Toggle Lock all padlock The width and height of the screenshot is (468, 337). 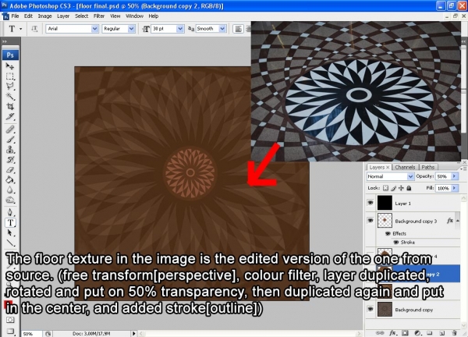click(409, 188)
